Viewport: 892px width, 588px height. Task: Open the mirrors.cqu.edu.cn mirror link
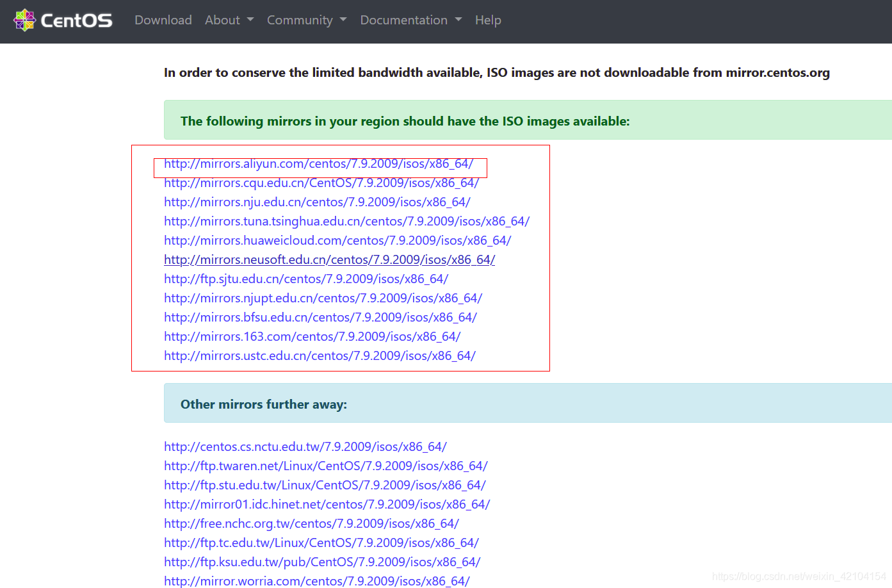pyautogui.click(x=321, y=183)
